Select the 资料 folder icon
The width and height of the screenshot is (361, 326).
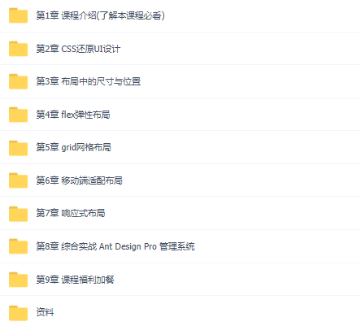pyautogui.click(x=18, y=313)
